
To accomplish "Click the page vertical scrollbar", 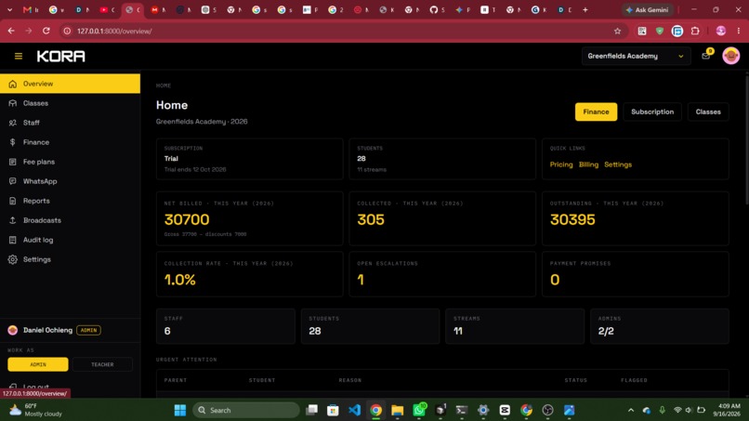I will [746, 138].
